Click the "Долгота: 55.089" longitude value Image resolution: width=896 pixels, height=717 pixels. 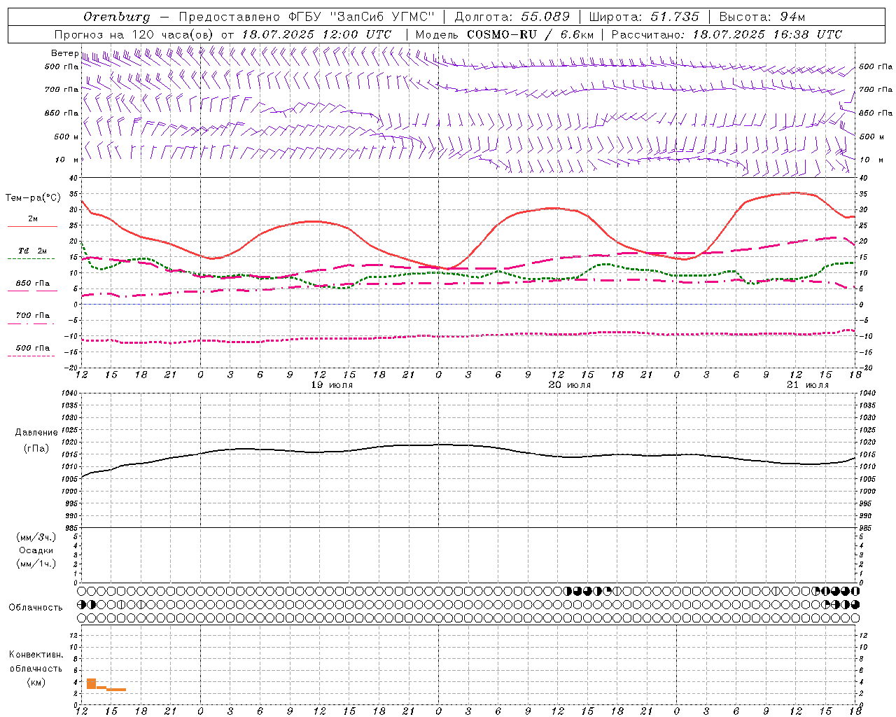tap(512, 17)
